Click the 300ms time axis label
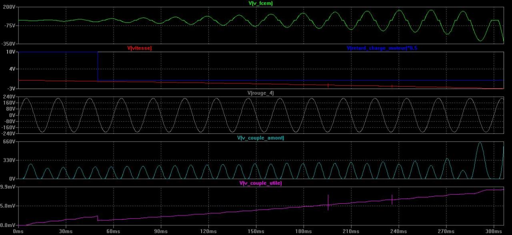The width and height of the screenshot is (512, 235). point(494,231)
